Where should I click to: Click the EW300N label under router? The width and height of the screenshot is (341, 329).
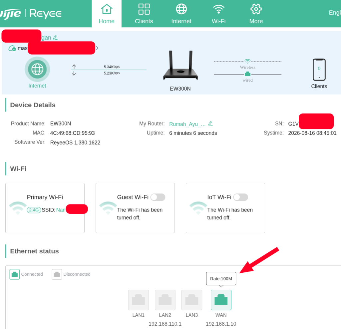coord(180,89)
